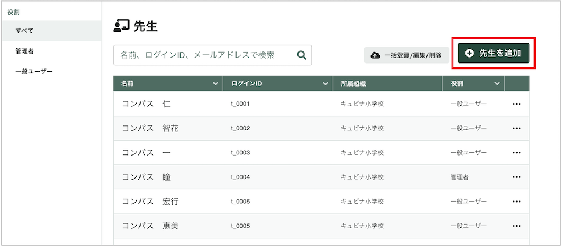Select the row name コンパス 仁
The image size is (562, 247).
pyautogui.click(x=146, y=104)
